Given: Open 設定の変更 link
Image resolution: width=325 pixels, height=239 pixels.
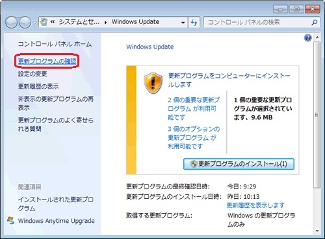Looking at the screenshot, I should point(32,74).
